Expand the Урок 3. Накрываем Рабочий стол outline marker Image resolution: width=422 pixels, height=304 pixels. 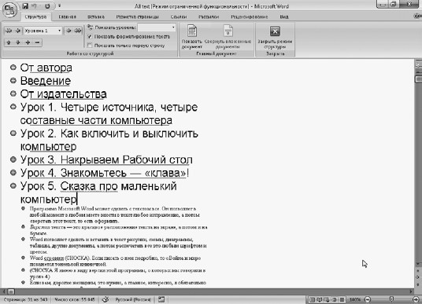click(13, 159)
